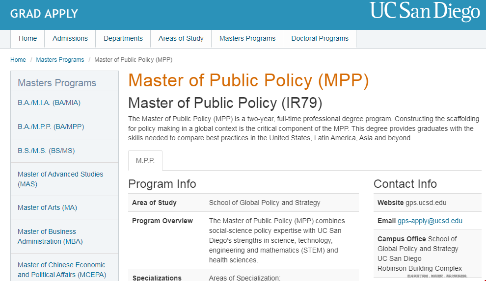This screenshot has height=281, width=486.
Task: Click the 'Masters Programs' sidebar heading
Action: coord(57,83)
